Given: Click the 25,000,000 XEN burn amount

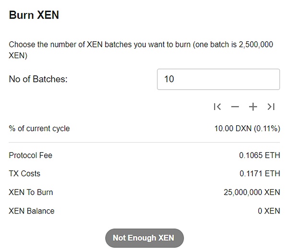Looking at the screenshot, I should coord(252,192).
